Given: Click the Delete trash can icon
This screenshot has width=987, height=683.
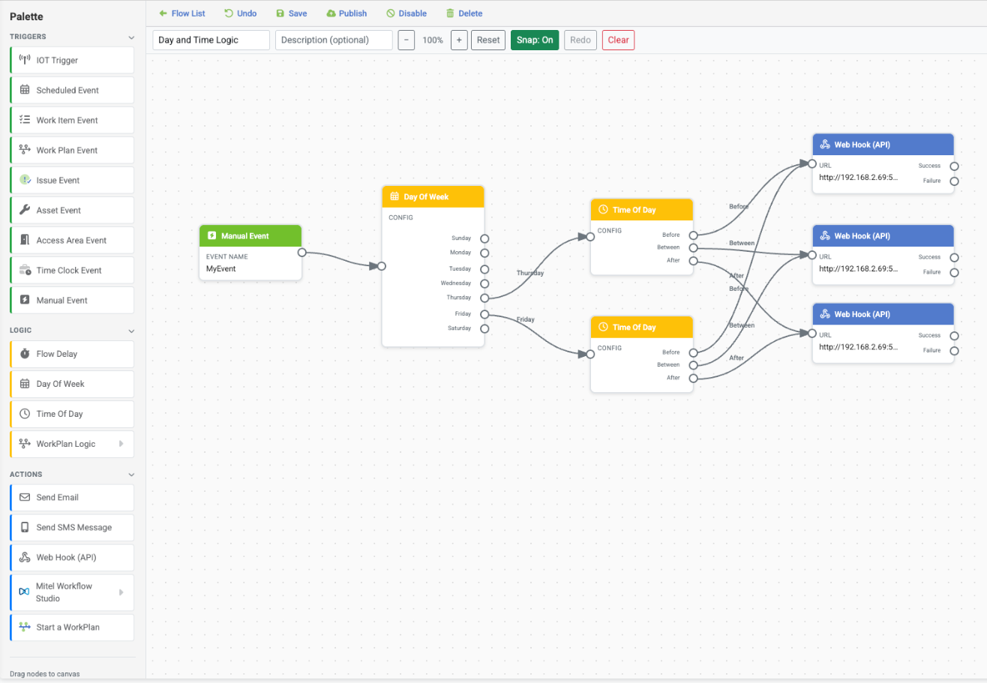Looking at the screenshot, I should pos(450,13).
